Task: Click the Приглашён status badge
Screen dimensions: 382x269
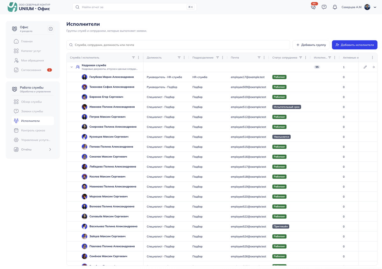Action: click(280, 227)
